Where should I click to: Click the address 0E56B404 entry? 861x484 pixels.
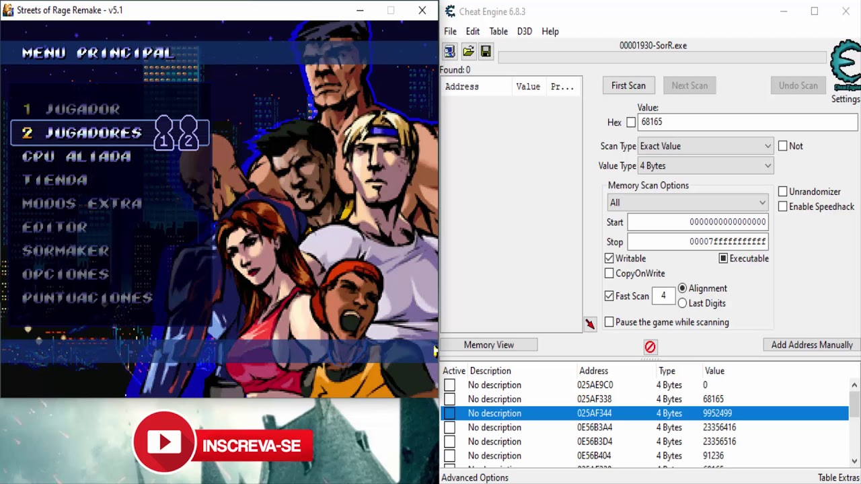pos(594,456)
